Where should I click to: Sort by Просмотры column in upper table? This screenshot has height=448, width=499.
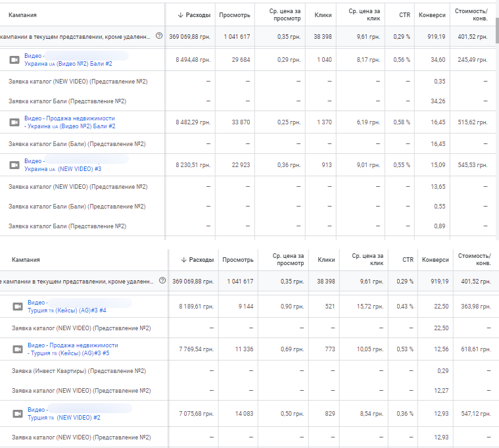[x=235, y=15]
